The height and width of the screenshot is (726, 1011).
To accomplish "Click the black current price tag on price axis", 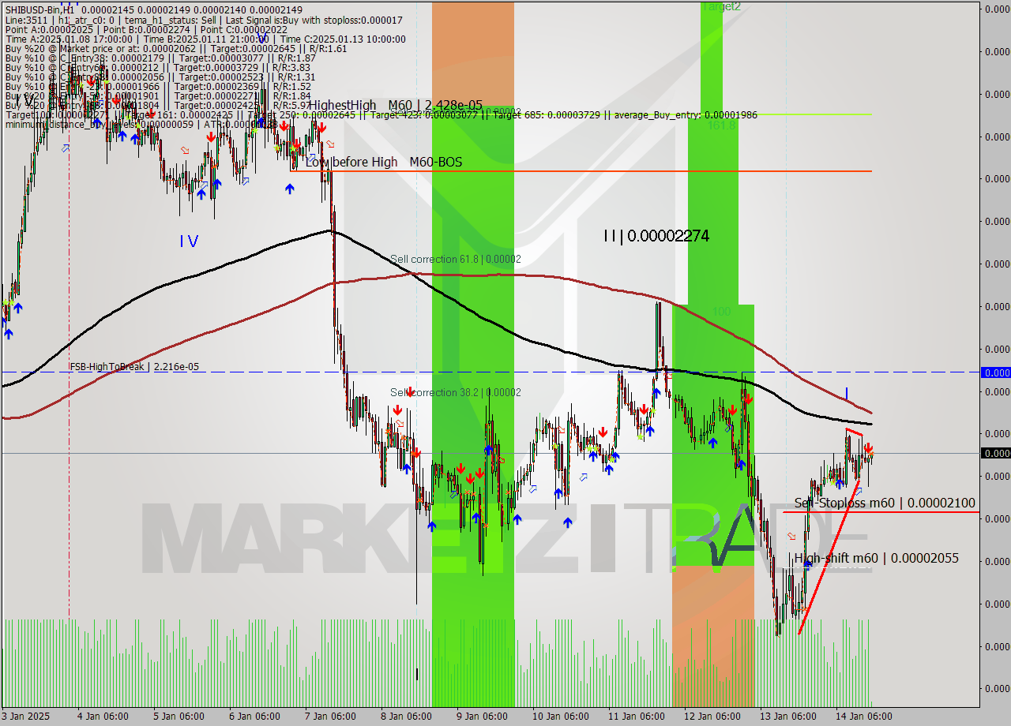I will click(995, 453).
